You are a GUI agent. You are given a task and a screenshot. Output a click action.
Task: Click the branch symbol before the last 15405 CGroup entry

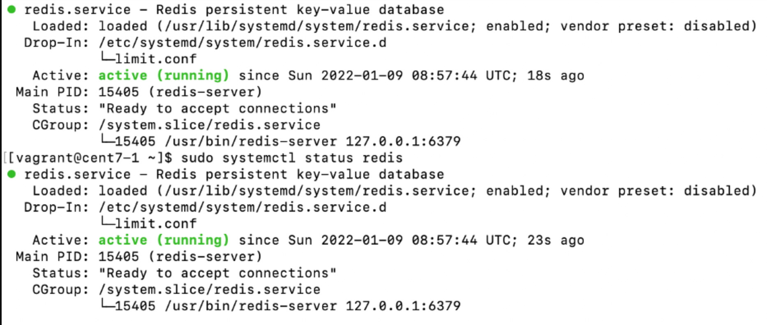pyautogui.click(x=107, y=305)
